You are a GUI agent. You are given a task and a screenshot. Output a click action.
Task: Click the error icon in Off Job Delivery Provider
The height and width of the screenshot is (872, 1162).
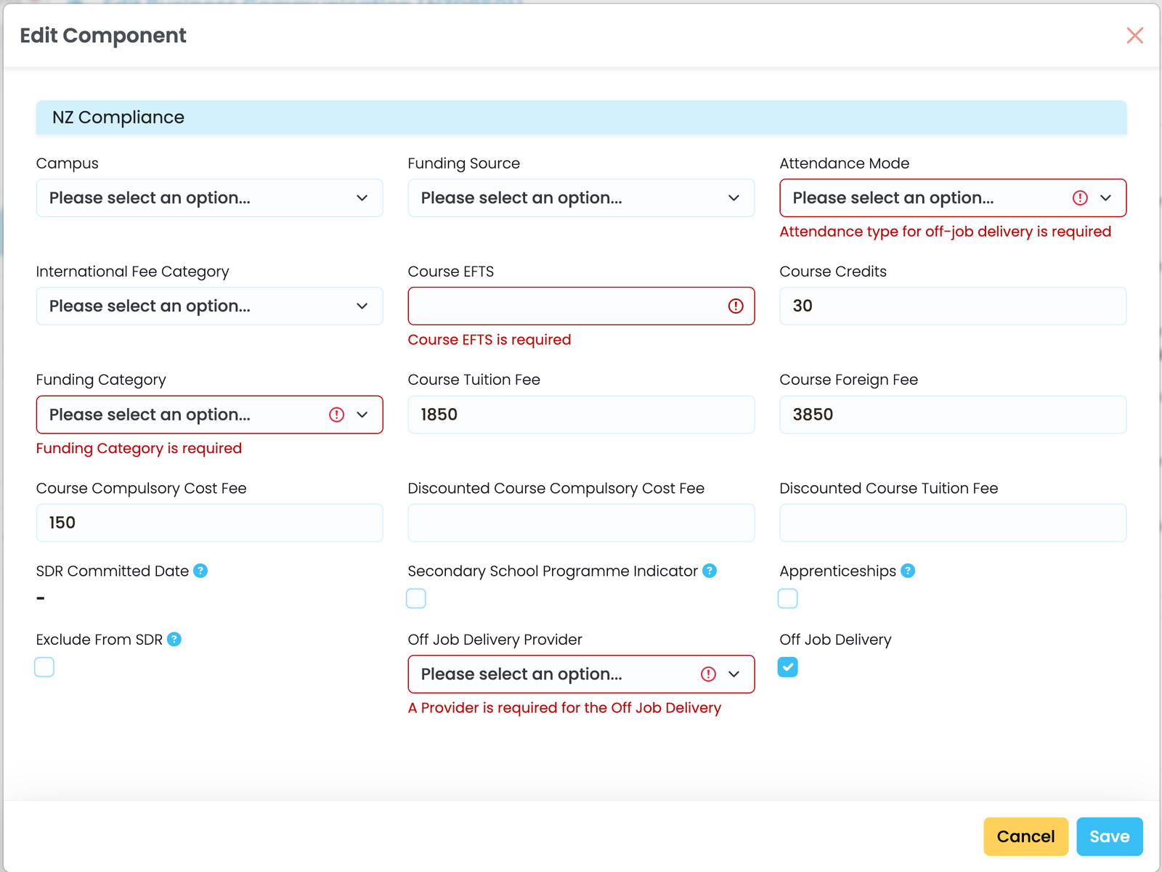coord(708,674)
